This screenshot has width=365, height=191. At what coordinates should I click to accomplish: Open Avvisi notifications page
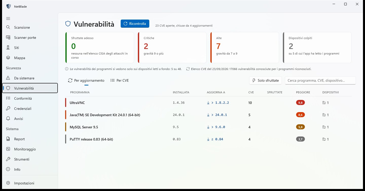[30, 119]
